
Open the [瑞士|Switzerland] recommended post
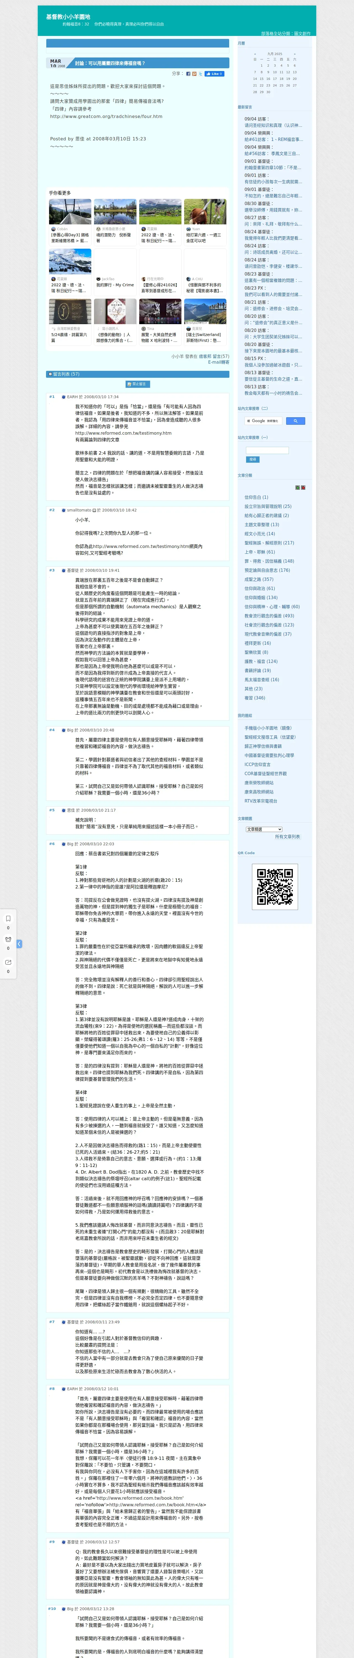click(204, 337)
